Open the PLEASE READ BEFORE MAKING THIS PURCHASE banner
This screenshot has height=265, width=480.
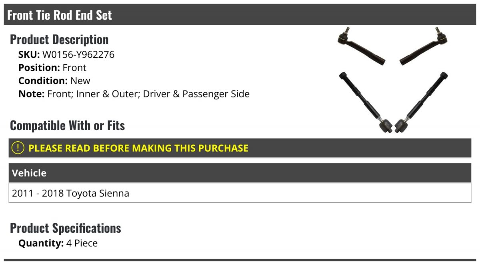tap(240, 148)
